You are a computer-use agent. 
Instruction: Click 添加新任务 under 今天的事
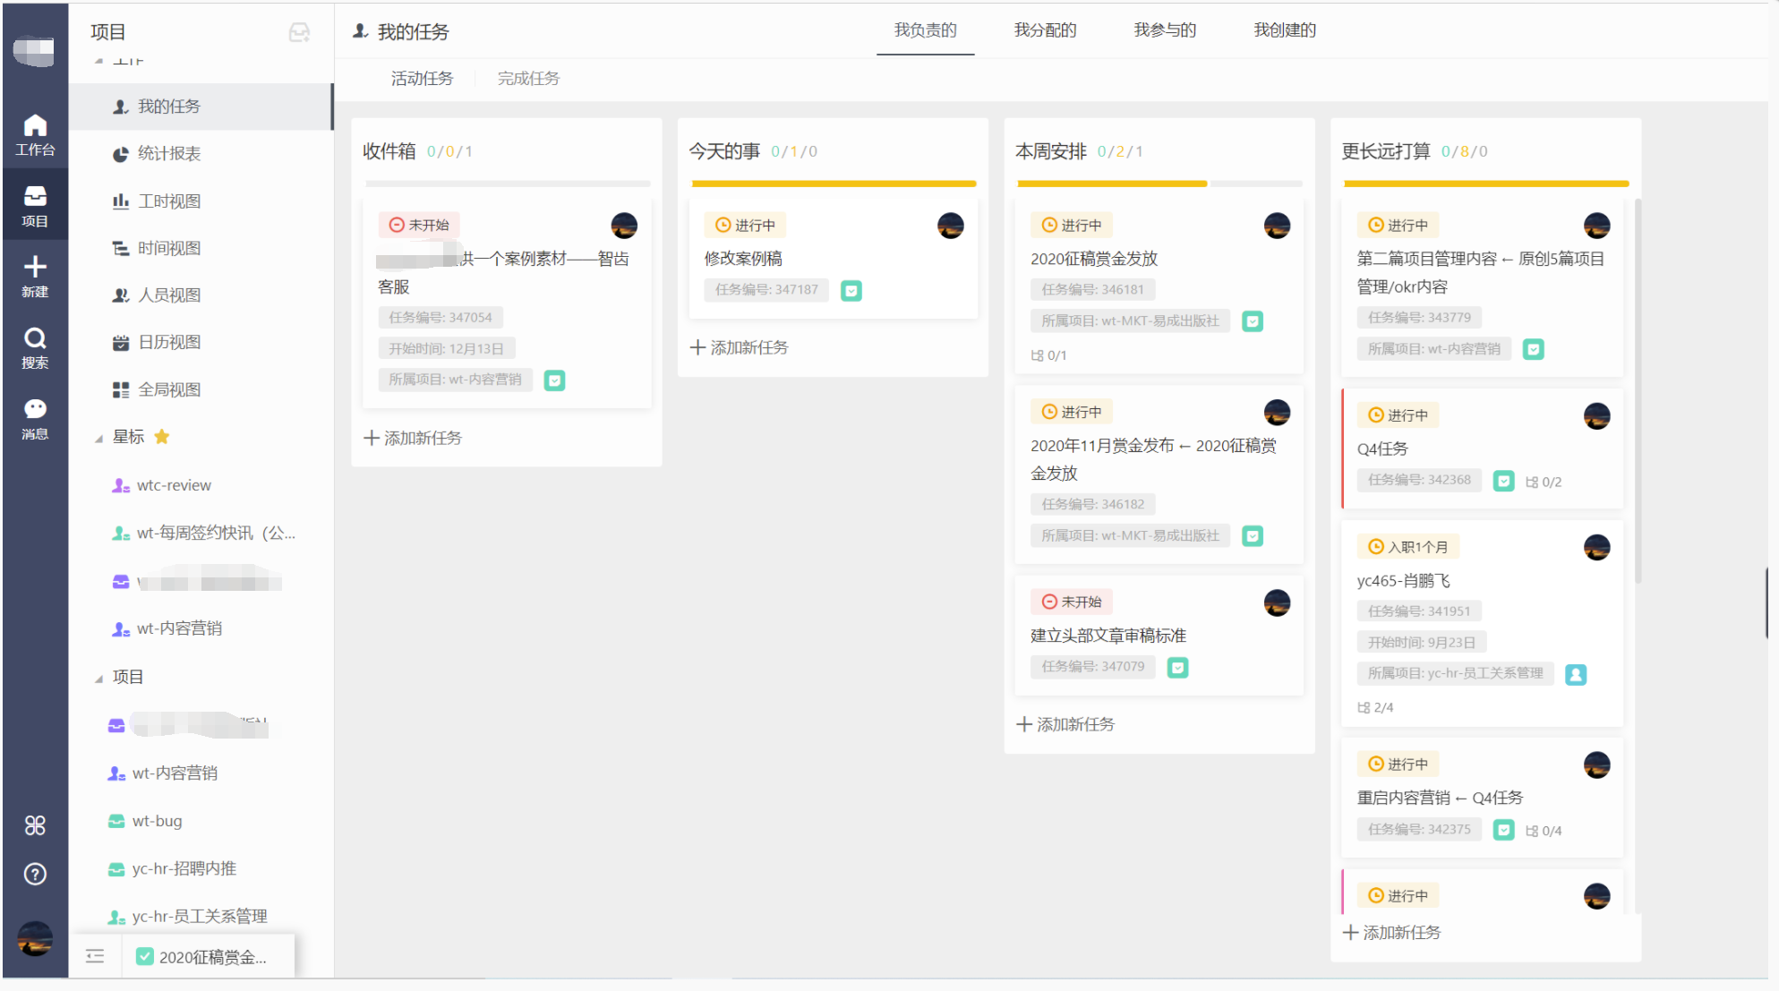coord(740,347)
